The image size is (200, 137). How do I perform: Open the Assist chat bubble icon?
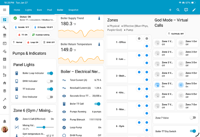(186, 10)
